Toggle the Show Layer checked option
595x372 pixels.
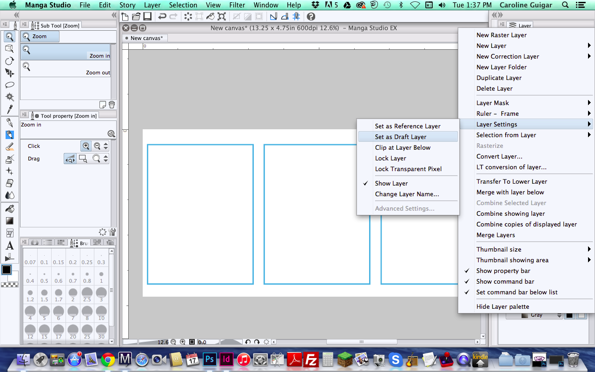pyautogui.click(x=391, y=183)
